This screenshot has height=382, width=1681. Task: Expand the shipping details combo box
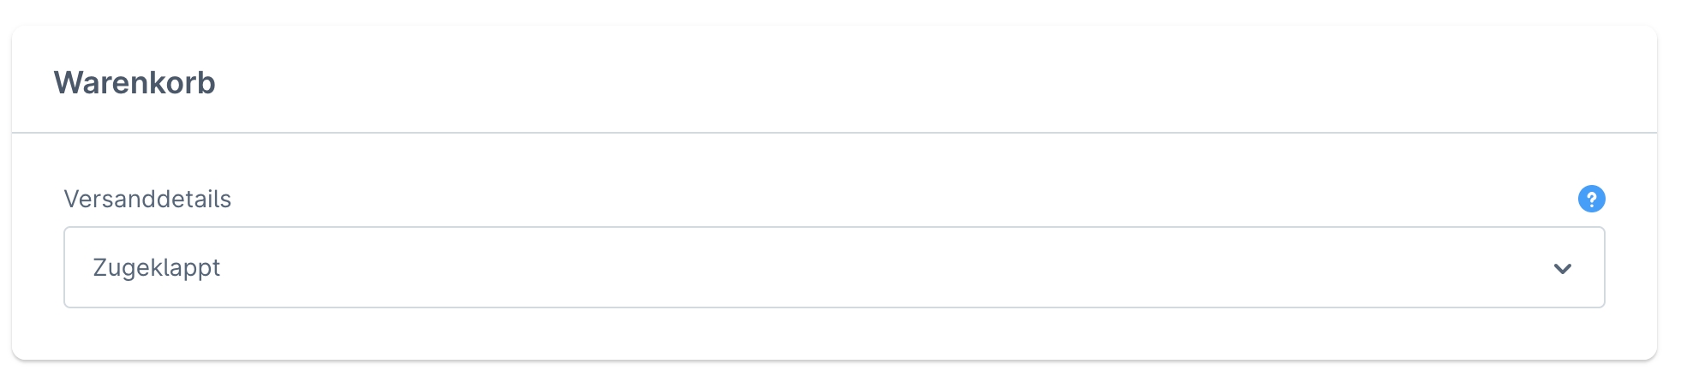(x=834, y=267)
